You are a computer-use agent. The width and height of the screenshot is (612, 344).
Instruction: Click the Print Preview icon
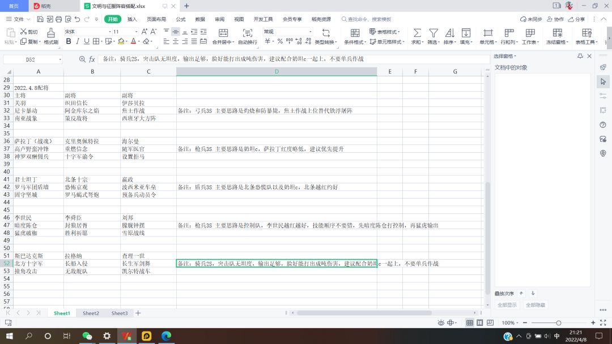click(x=68, y=19)
